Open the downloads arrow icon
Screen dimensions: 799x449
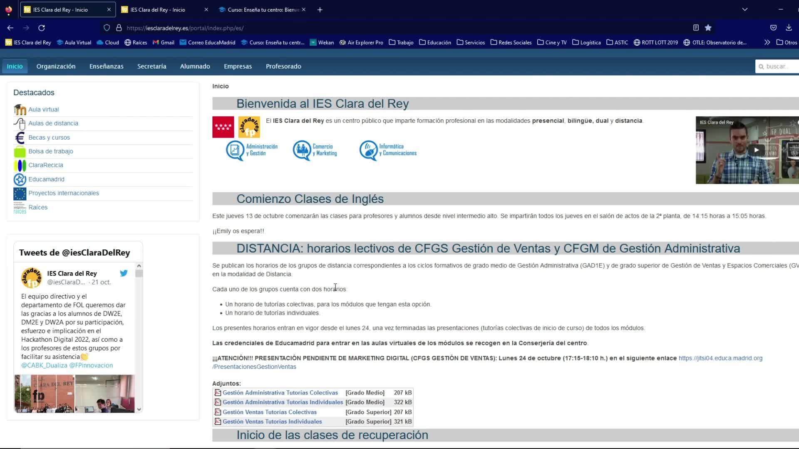789,28
